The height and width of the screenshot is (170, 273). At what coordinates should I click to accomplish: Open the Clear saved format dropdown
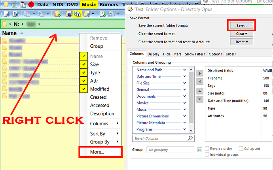tap(241, 34)
